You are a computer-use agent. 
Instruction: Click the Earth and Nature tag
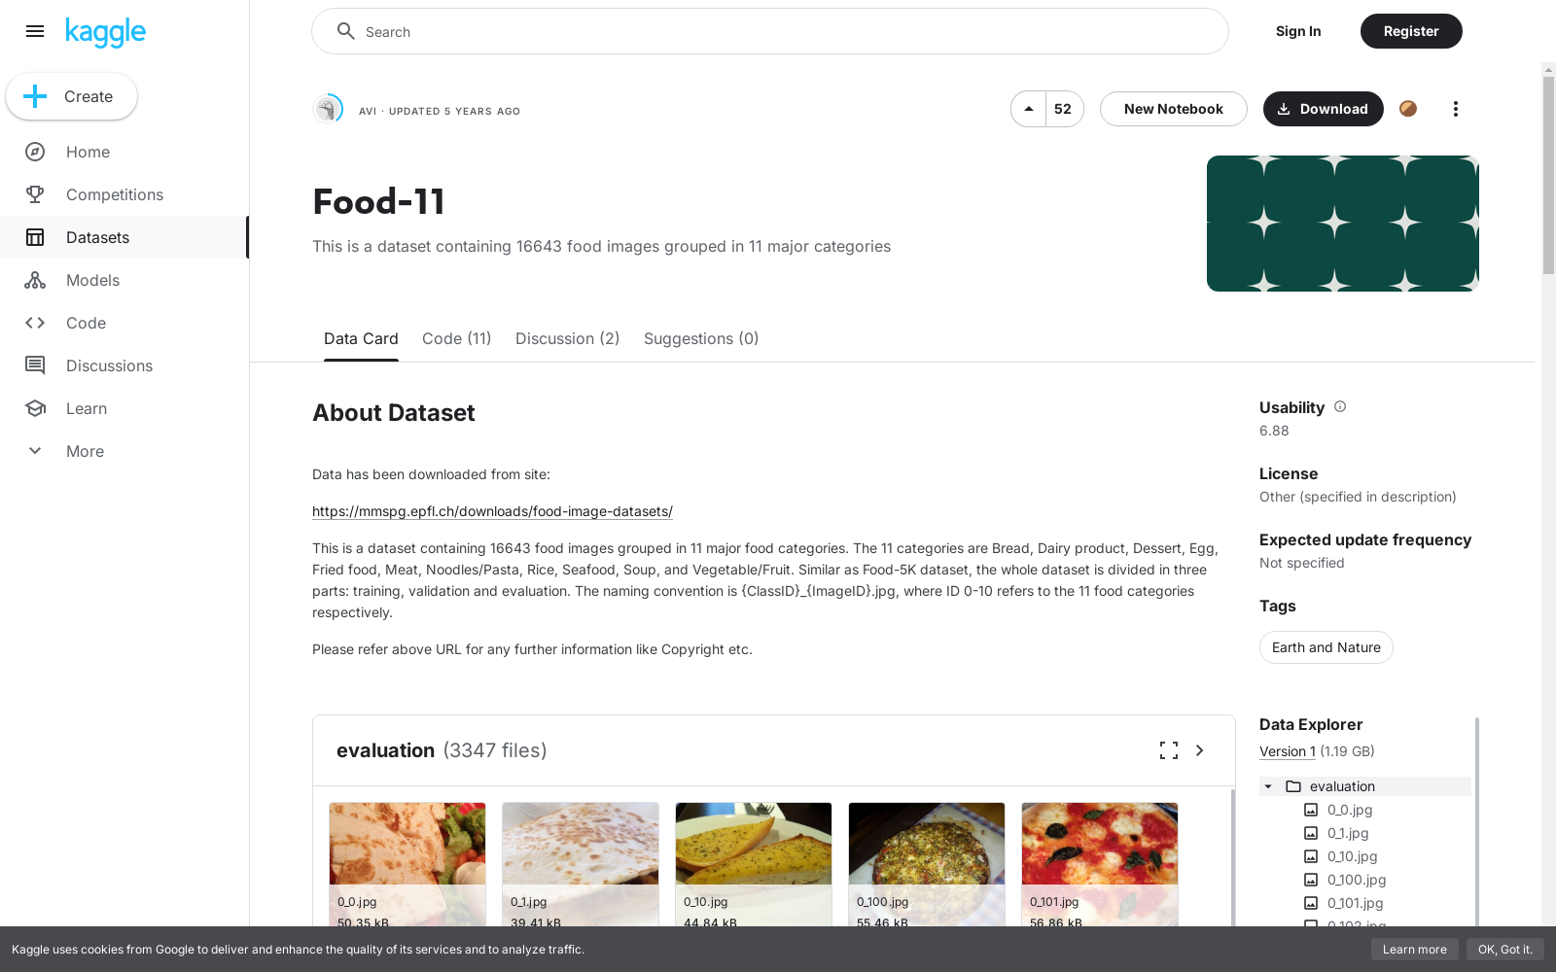[1326, 647]
